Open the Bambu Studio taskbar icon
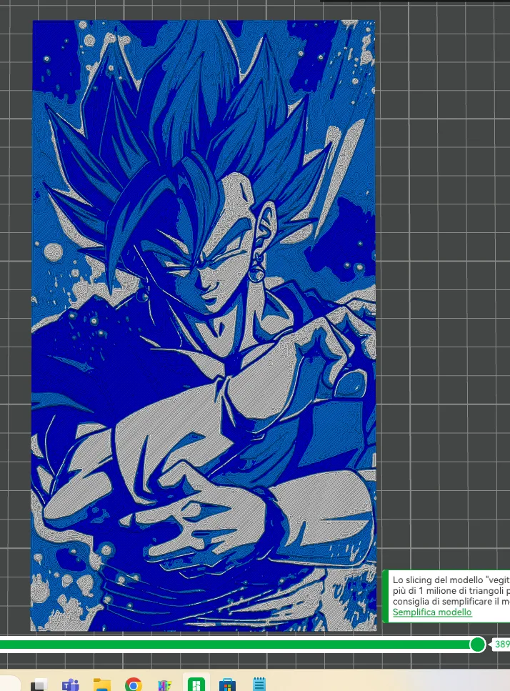510x691 pixels. [196, 685]
